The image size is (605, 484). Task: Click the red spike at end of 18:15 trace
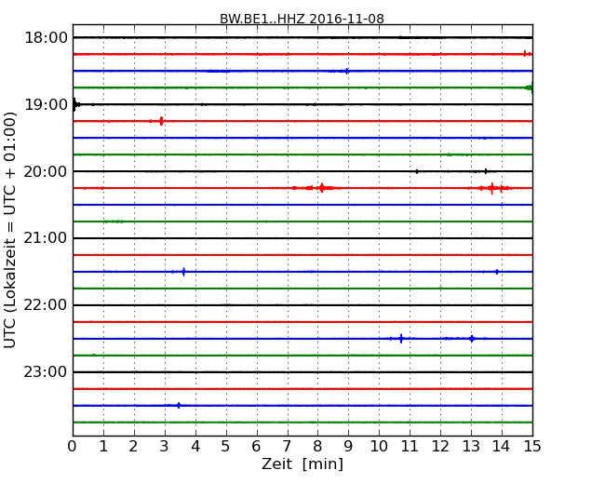tap(525, 54)
